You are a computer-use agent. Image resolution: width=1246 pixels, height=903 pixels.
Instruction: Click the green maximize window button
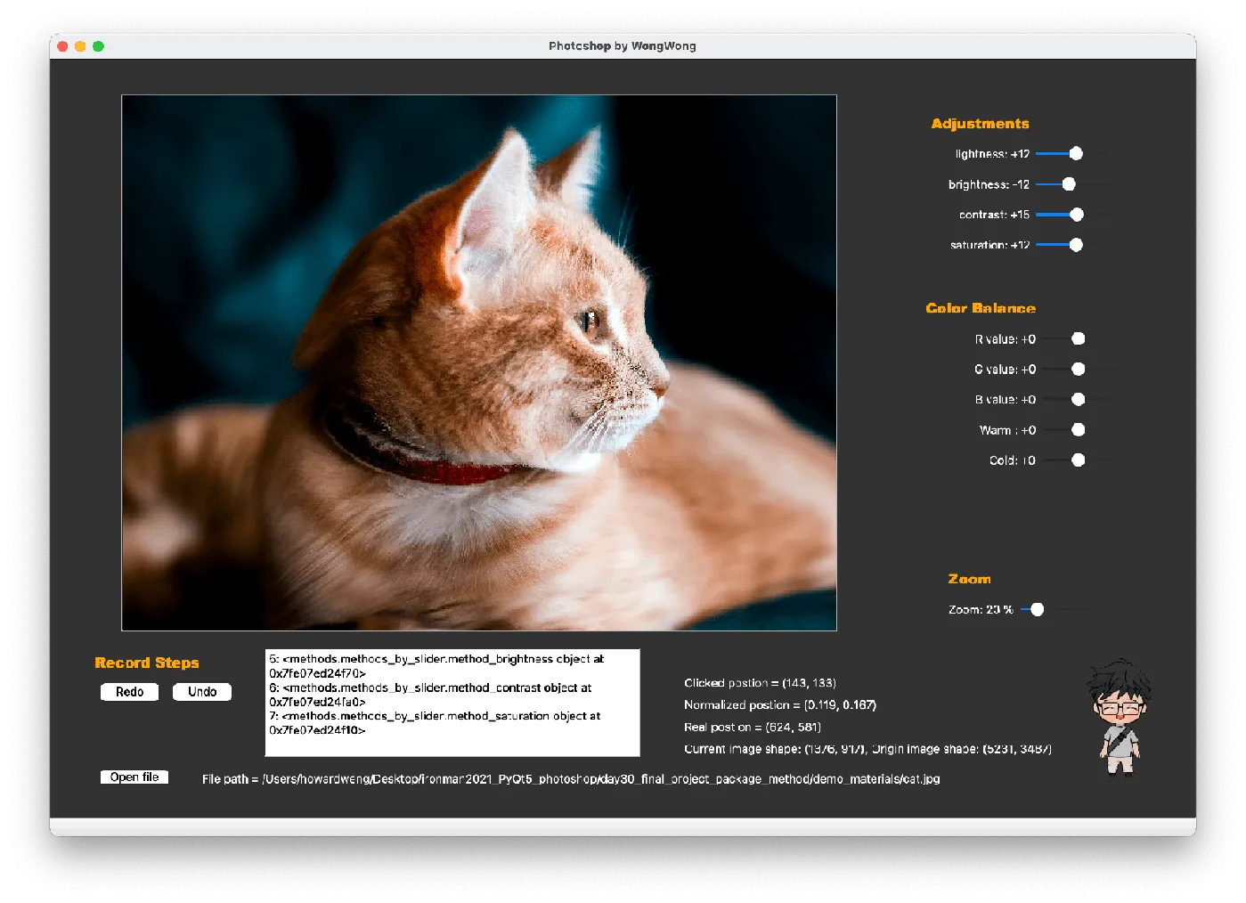pyautogui.click(x=98, y=46)
